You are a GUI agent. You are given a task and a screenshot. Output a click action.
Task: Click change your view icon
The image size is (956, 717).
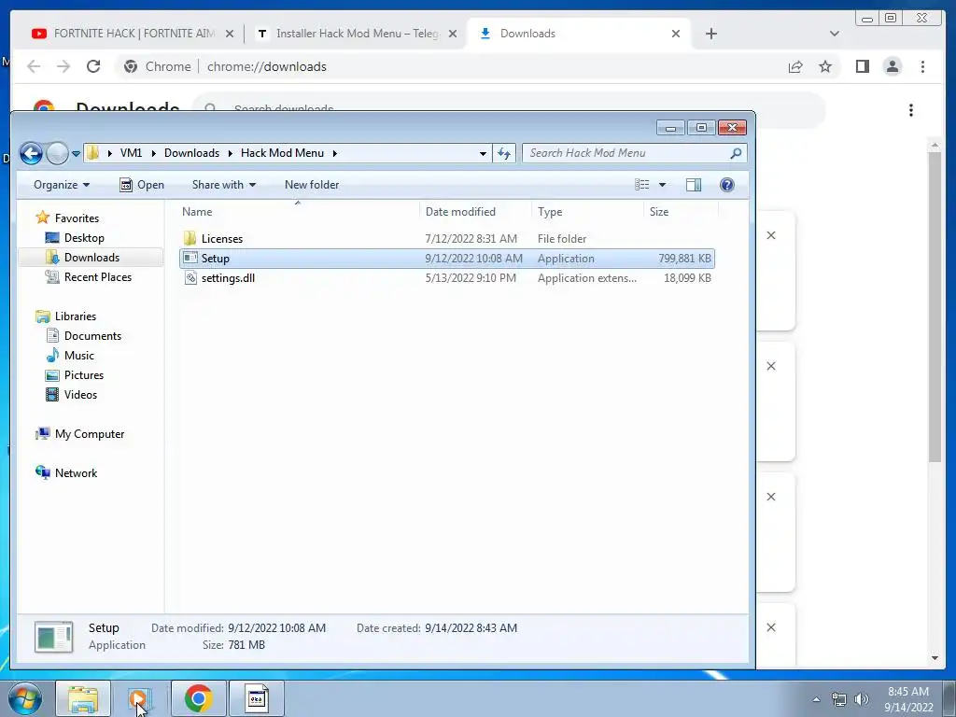(642, 185)
